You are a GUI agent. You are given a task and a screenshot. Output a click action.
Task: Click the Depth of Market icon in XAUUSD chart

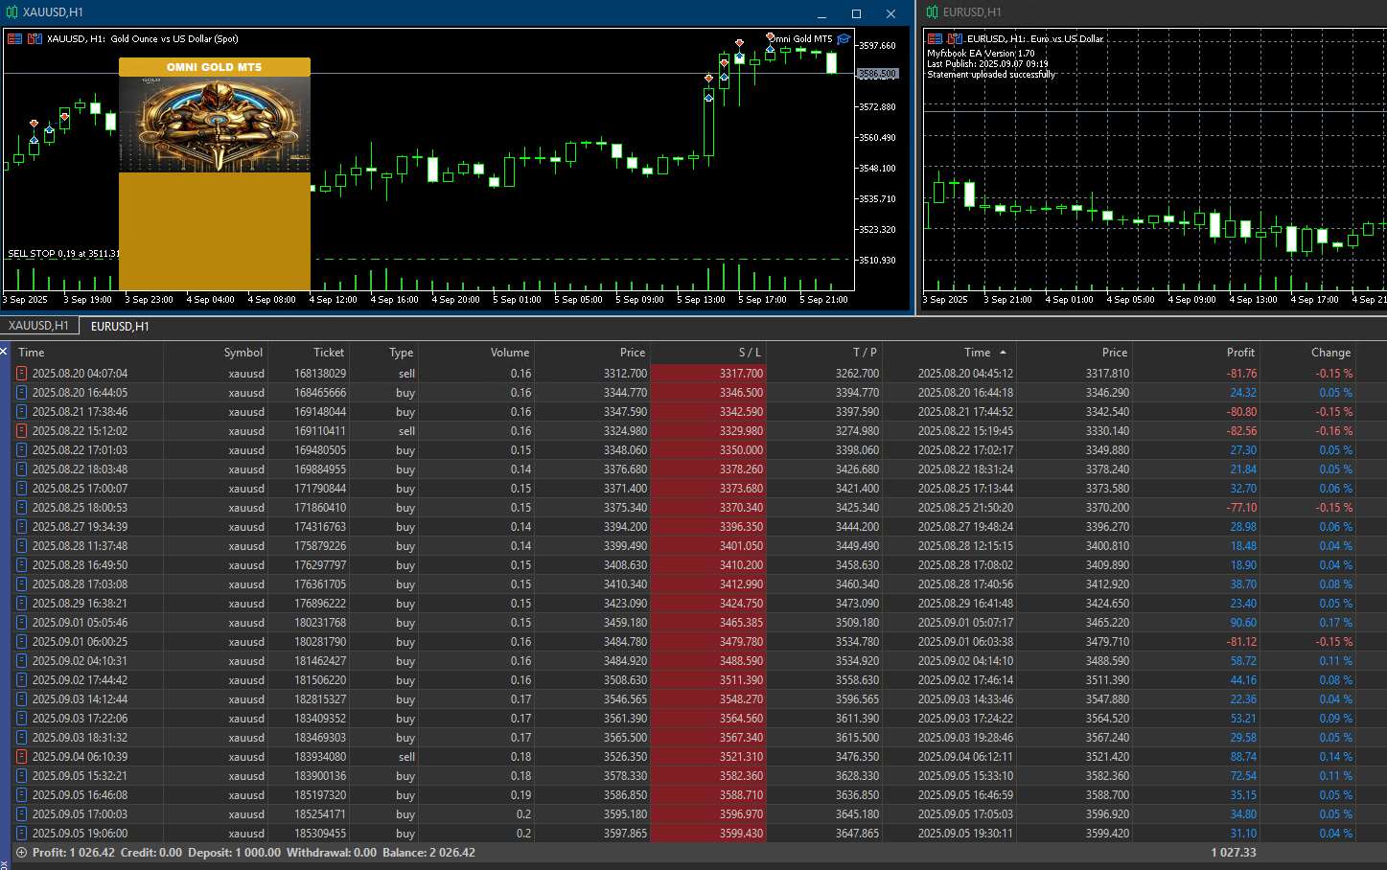35,39
